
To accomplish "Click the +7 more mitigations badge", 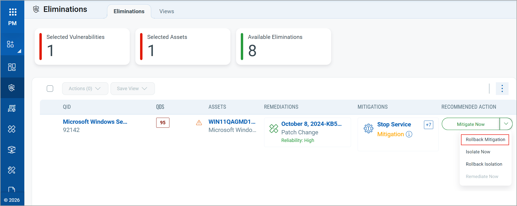I will point(428,125).
